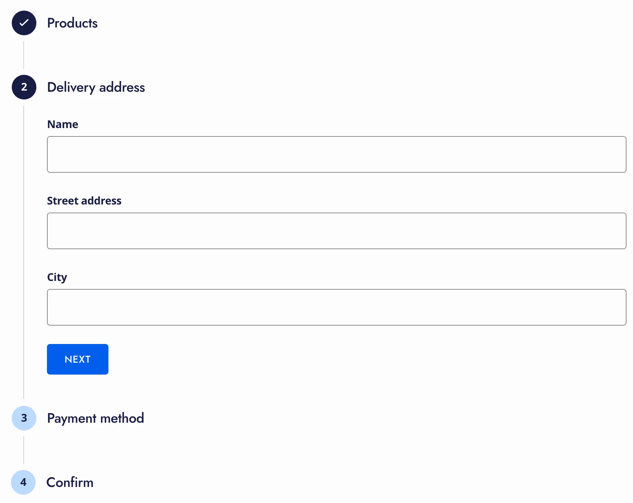Click the Name field label
Viewport: 633px width, 503px height.
(x=63, y=124)
